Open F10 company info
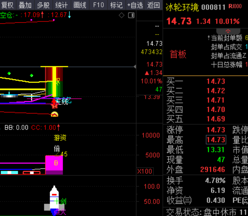The height and width of the screenshot is (216, 248). point(98,5)
